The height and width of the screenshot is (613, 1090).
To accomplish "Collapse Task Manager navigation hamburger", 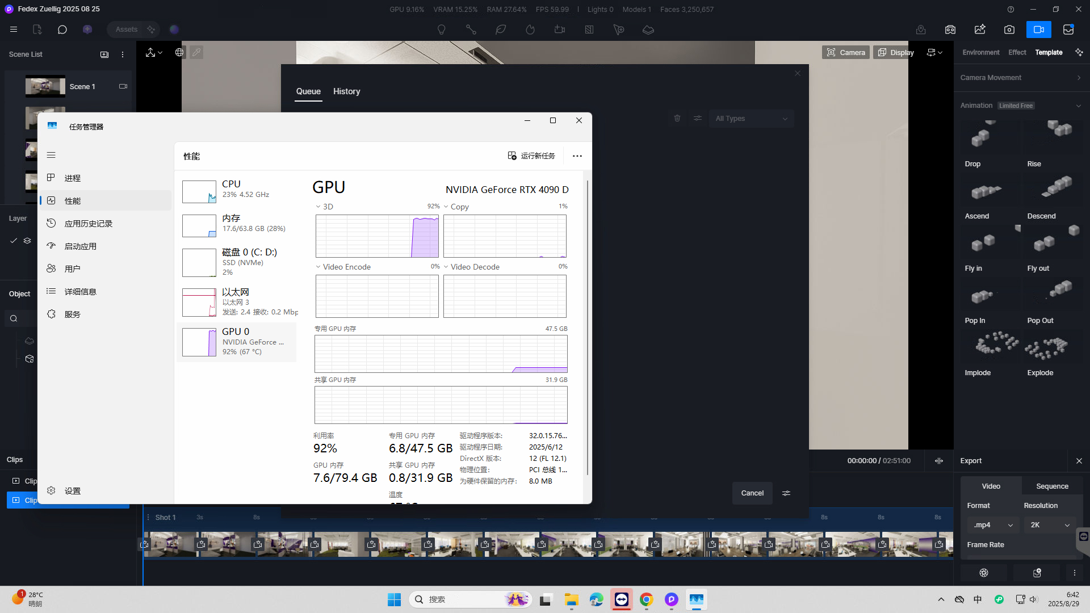I will pyautogui.click(x=51, y=155).
